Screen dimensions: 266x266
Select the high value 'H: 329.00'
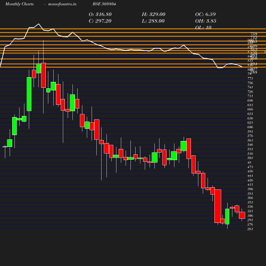point(154,14)
